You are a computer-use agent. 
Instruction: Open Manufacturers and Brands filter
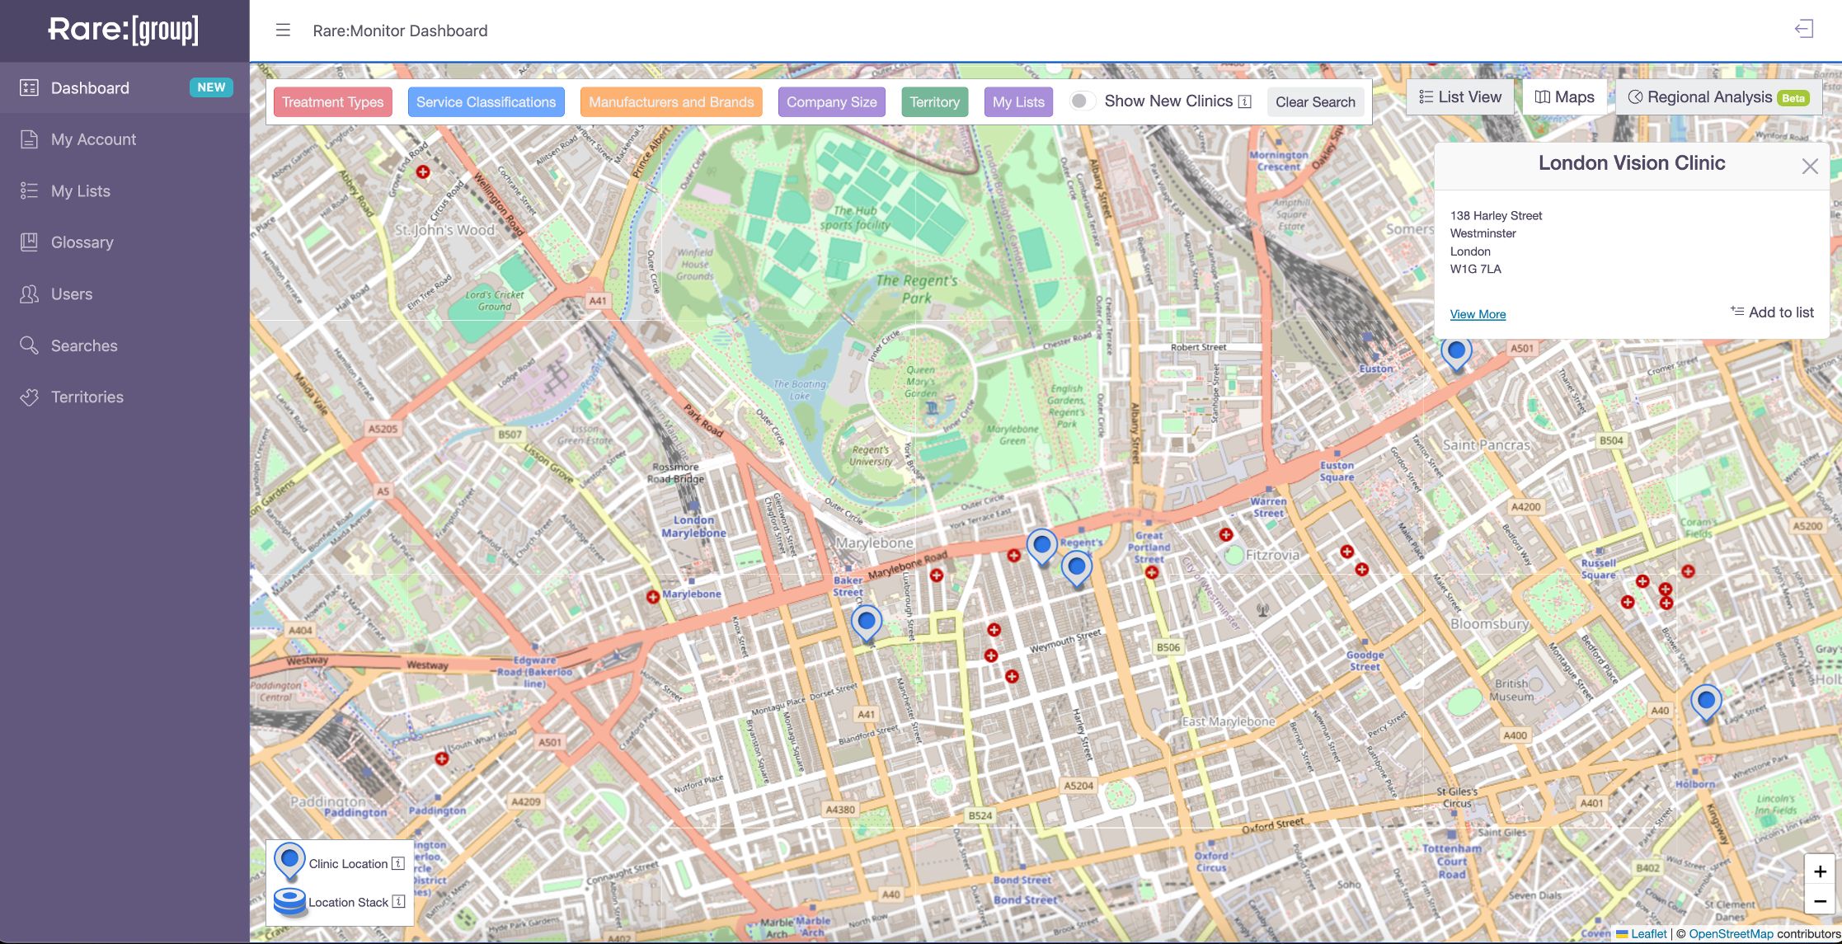click(671, 102)
